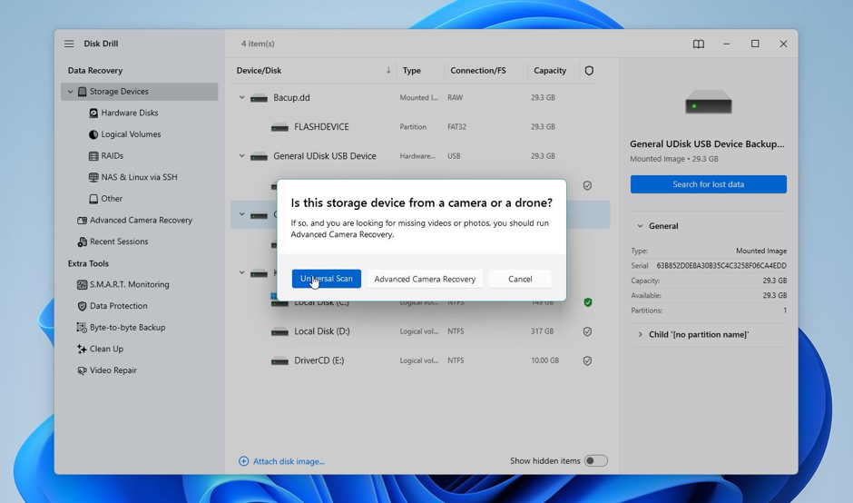
Task: Click the Data Protection shield icon
Action: [82, 306]
